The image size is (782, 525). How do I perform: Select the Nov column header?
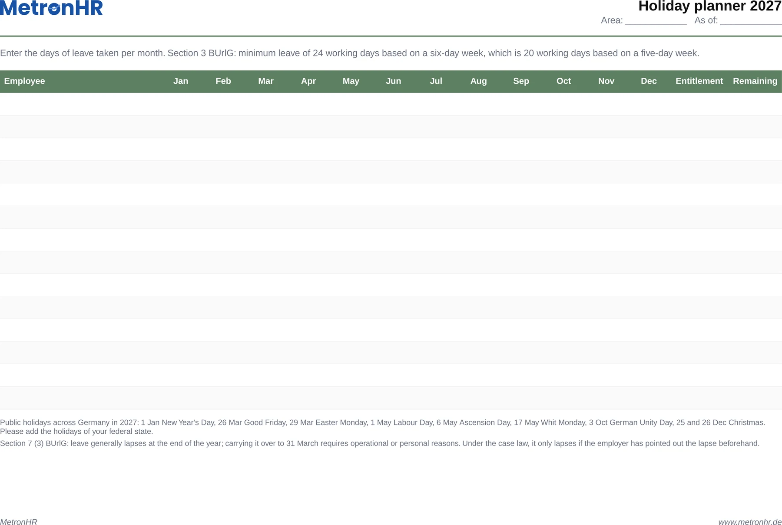click(606, 81)
